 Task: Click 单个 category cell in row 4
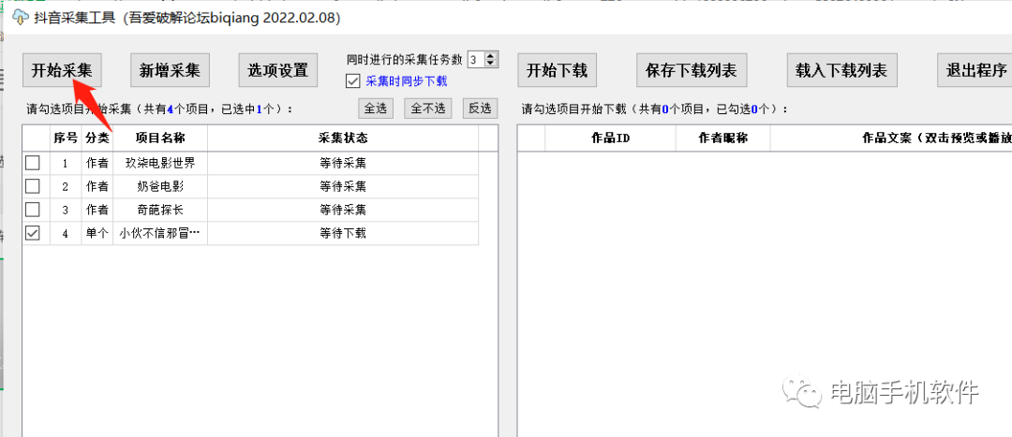click(97, 233)
